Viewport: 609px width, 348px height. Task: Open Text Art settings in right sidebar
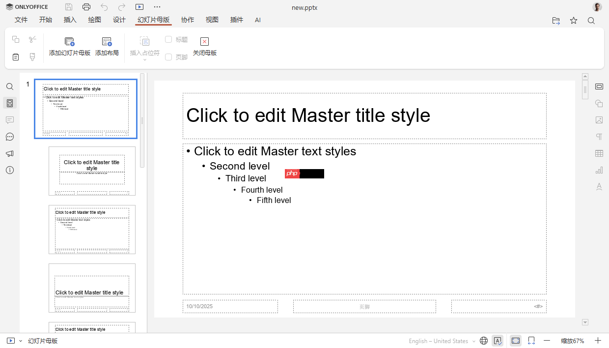(x=599, y=186)
